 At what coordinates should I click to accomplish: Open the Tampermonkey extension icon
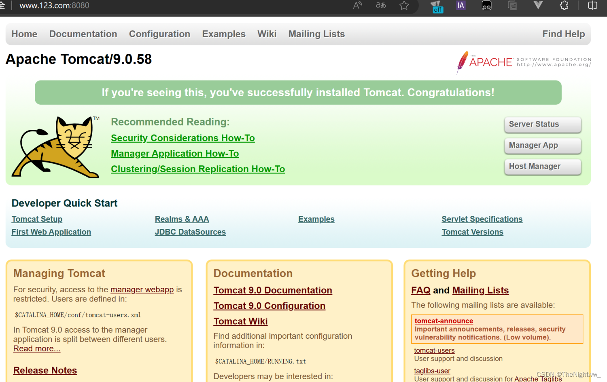pos(487,5)
